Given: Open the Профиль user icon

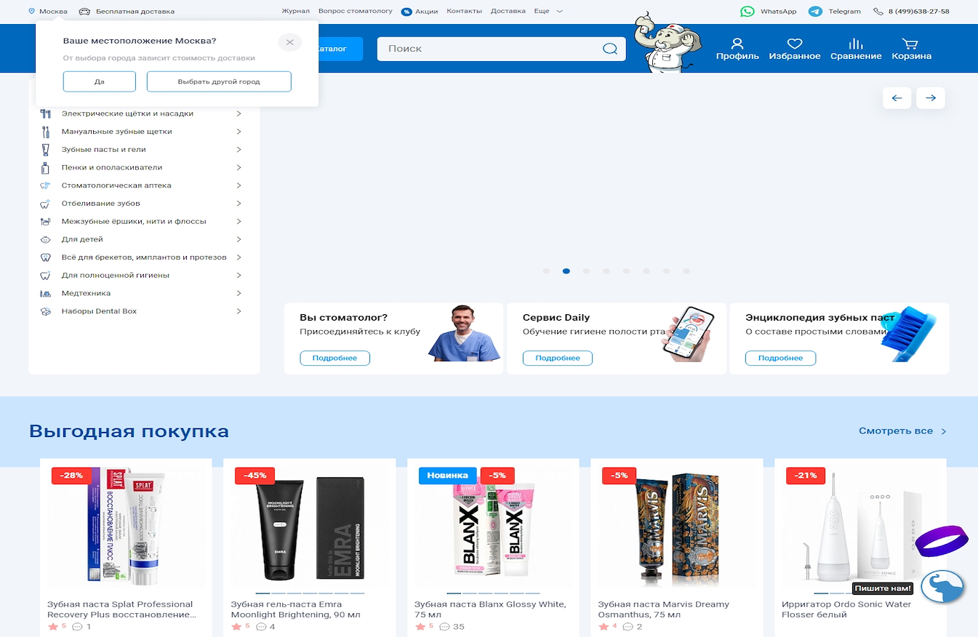Looking at the screenshot, I should [x=737, y=44].
